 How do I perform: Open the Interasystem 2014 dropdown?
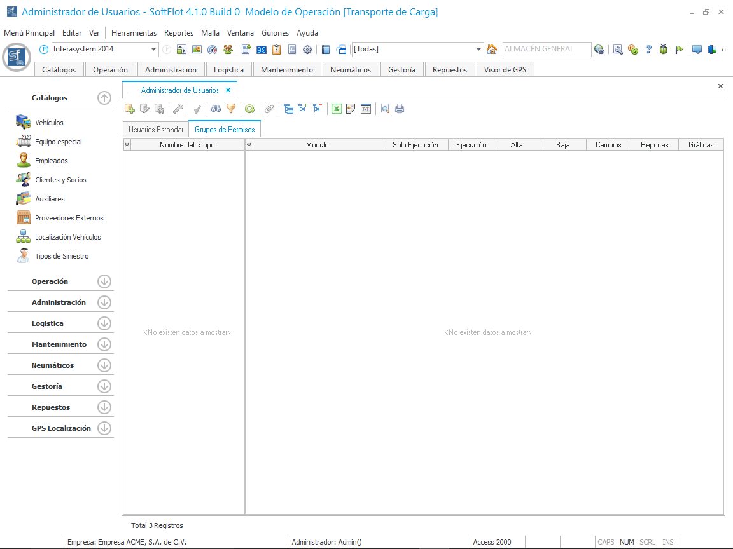pos(154,49)
